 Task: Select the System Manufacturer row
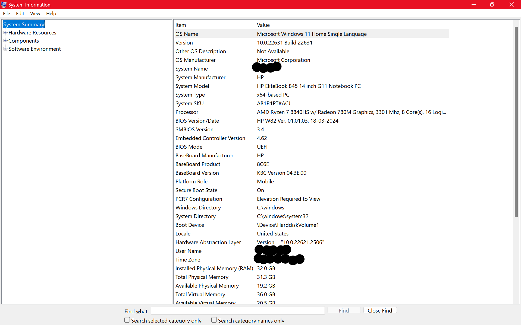click(311, 77)
